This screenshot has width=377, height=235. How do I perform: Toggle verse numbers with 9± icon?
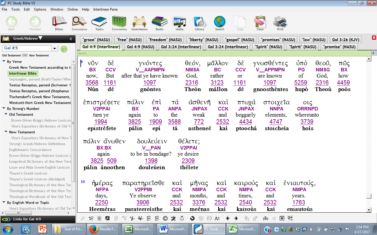click(290, 218)
